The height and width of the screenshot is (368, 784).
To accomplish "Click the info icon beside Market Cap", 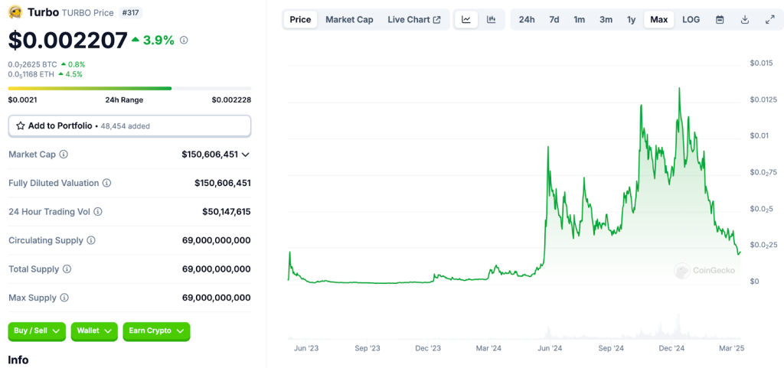I will point(64,155).
